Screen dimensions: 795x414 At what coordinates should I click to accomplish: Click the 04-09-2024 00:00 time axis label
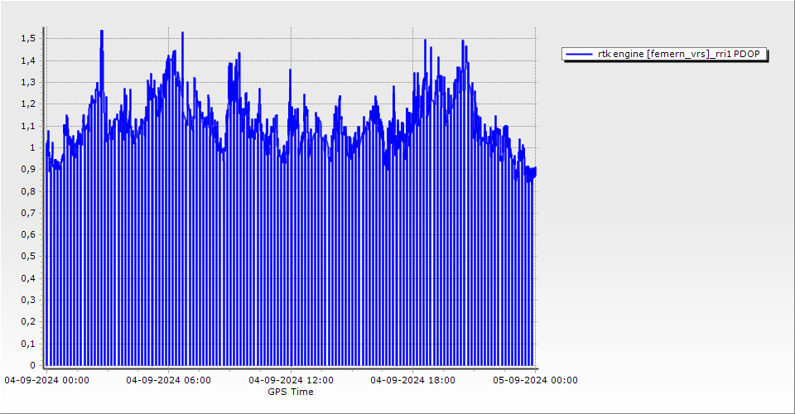(x=46, y=380)
